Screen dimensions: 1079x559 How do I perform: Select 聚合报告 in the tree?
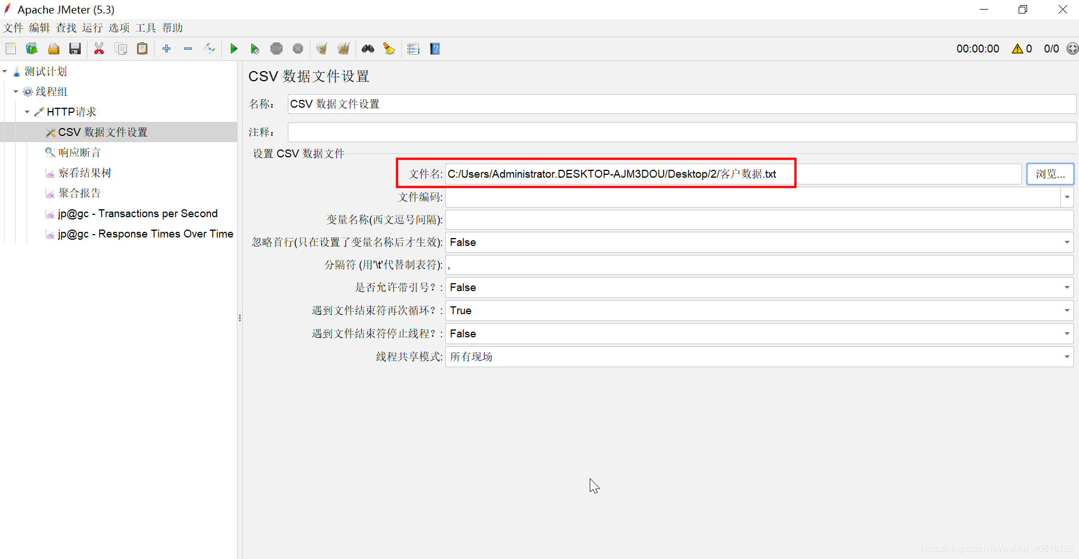point(79,193)
